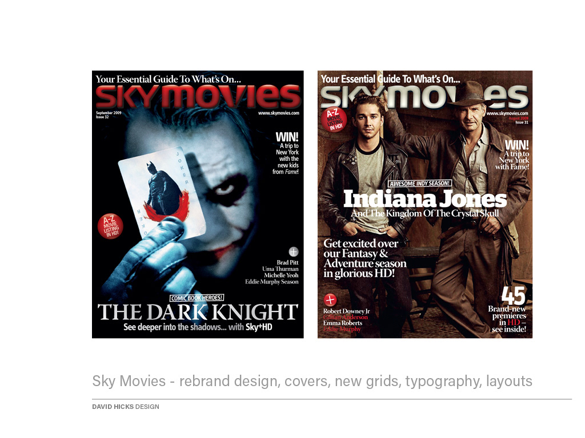Click the 'AWESOME INDY SEASON!' label
585x438 pixels.
(x=420, y=184)
